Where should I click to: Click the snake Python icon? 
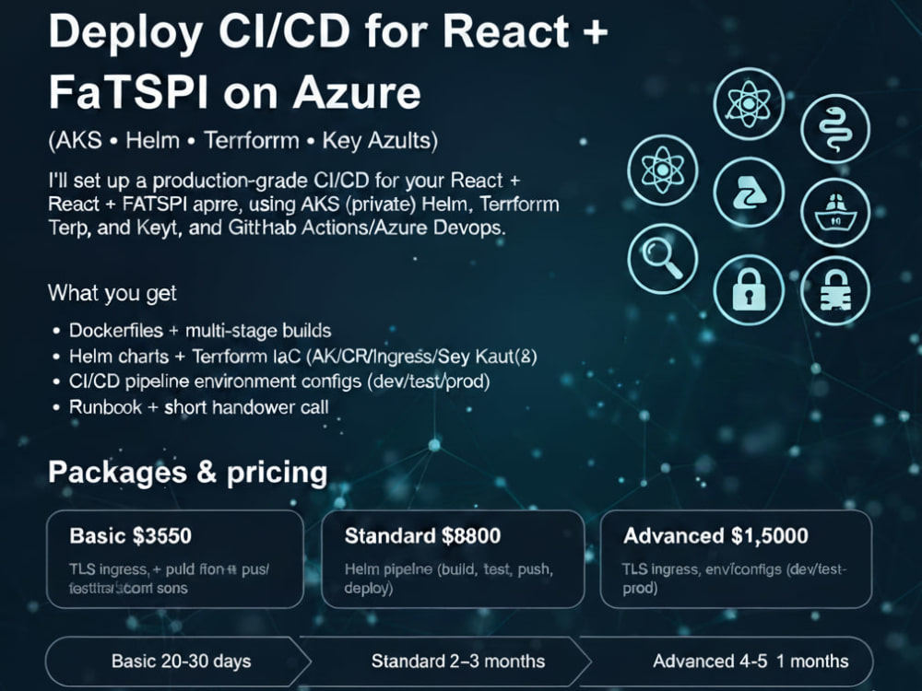pos(835,129)
